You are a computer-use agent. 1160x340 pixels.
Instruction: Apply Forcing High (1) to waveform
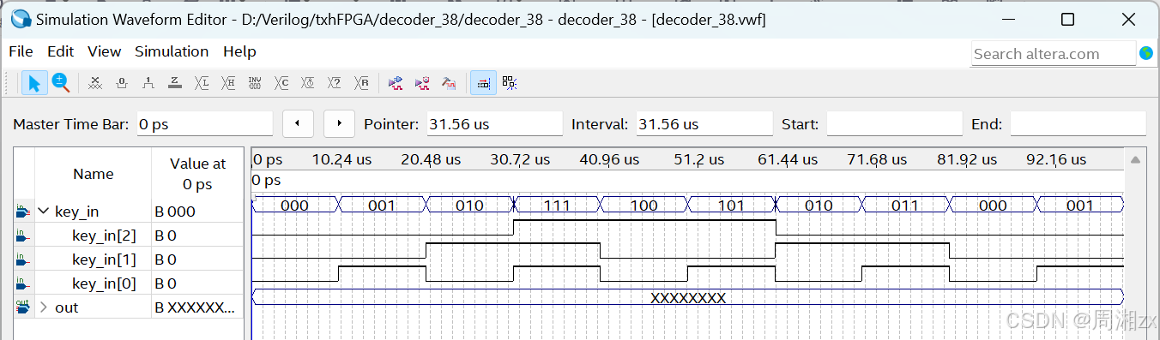pos(148,83)
